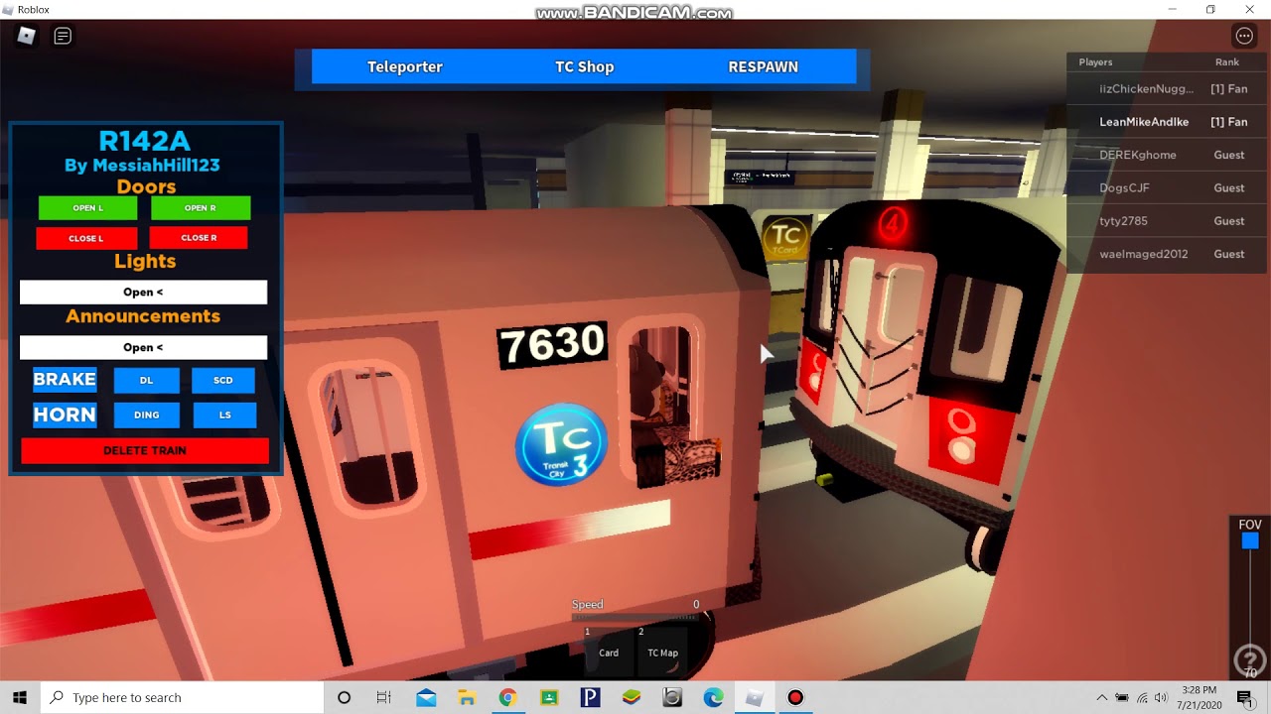Sound the DING chime
This screenshot has height=714, width=1271.
tap(147, 415)
